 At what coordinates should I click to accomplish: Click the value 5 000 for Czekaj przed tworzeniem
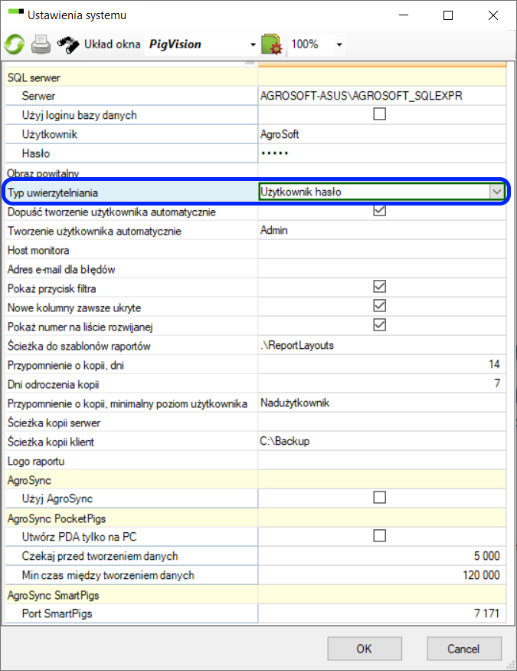382,556
